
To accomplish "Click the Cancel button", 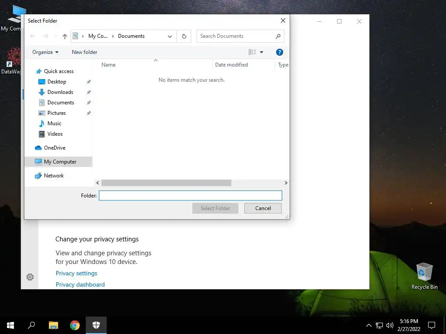I will click(x=263, y=208).
